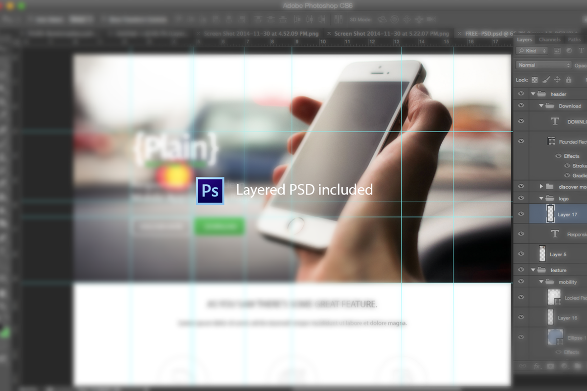587x391 pixels.
Task: Hide the Layer 5 layer
Action: click(x=521, y=254)
